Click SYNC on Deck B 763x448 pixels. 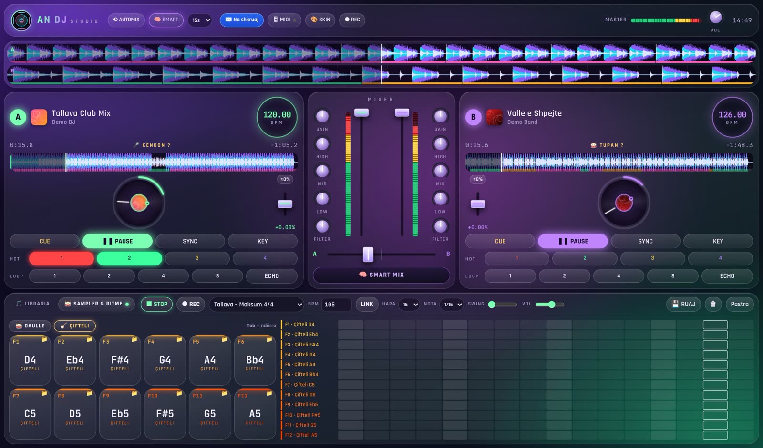click(x=645, y=241)
